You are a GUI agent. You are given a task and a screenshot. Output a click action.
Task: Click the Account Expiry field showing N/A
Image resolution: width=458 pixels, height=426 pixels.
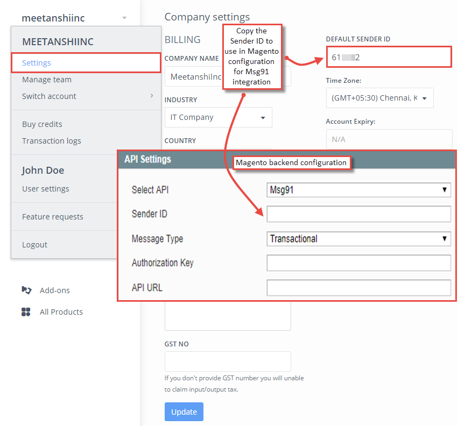click(x=389, y=139)
